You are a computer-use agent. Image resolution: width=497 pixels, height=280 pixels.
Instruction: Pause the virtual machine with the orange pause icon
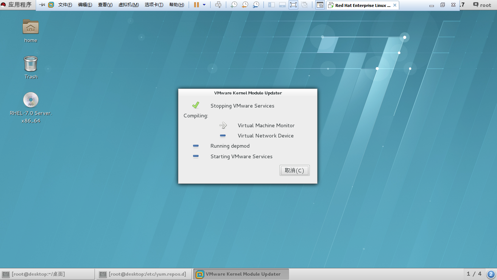coord(196,5)
